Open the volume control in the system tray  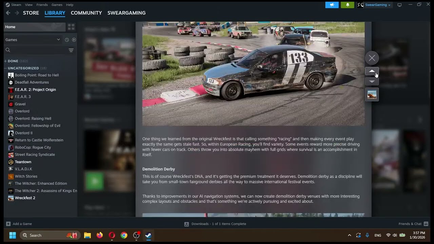395,235
